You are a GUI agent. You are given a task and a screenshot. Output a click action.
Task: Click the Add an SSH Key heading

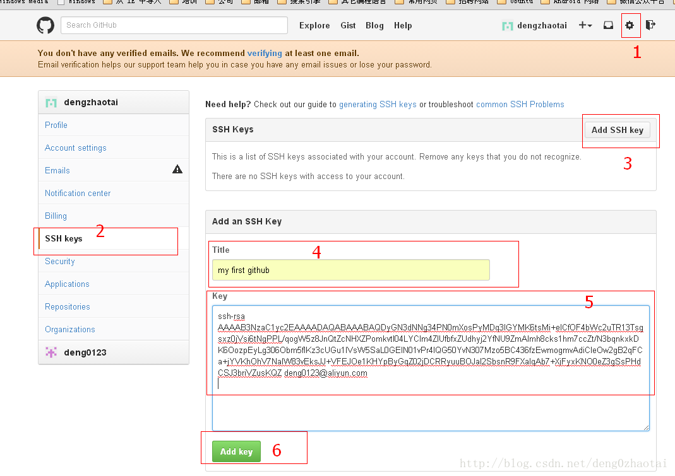click(x=247, y=221)
